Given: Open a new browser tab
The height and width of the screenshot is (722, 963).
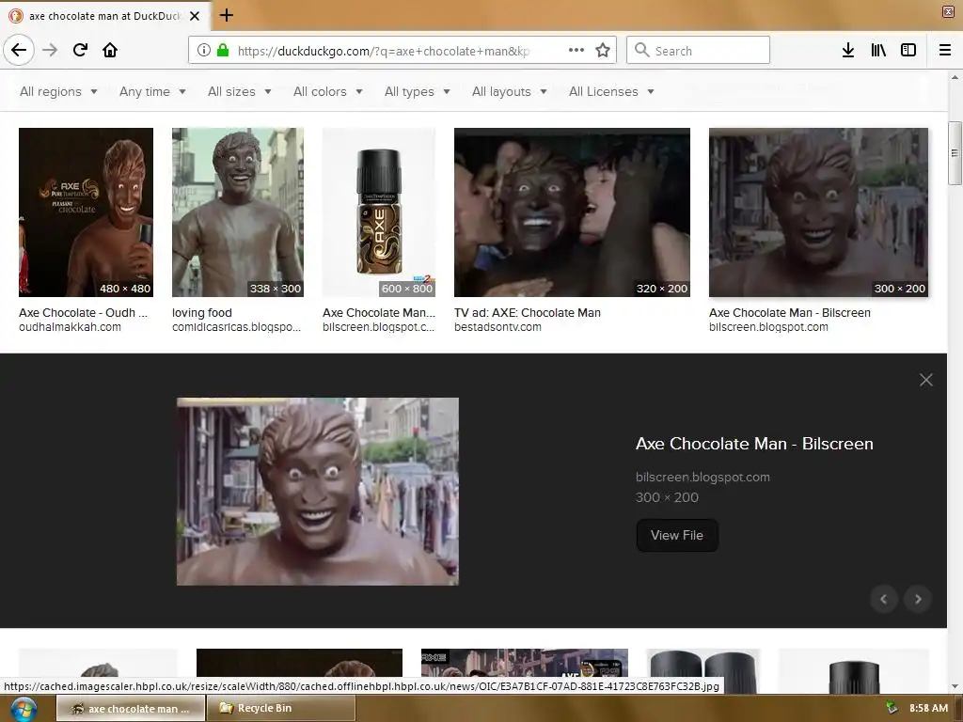Looking at the screenshot, I should click(x=227, y=15).
